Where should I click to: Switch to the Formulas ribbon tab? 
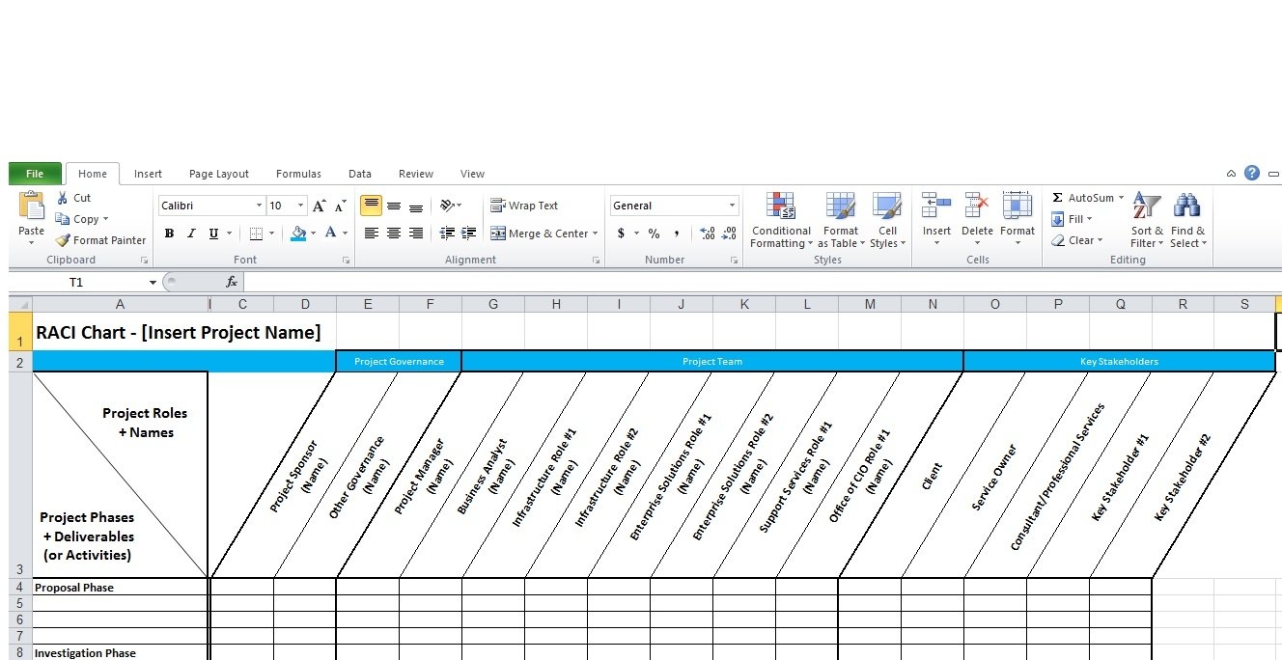tap(297, 174)
